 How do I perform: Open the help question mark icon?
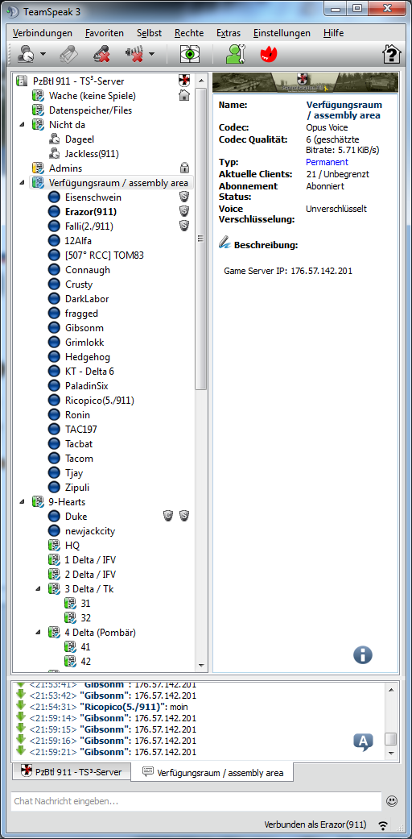tap(391, 54)
